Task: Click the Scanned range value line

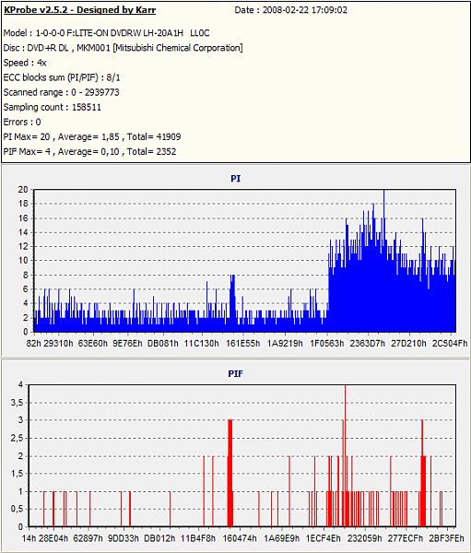Action: (x=61, y=92)
